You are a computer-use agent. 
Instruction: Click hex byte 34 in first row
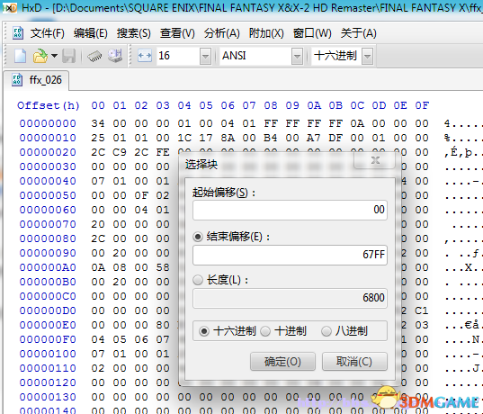(x=98, y=123)
